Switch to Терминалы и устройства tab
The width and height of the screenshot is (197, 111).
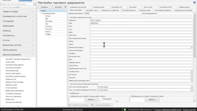click(x=110, y=10)
